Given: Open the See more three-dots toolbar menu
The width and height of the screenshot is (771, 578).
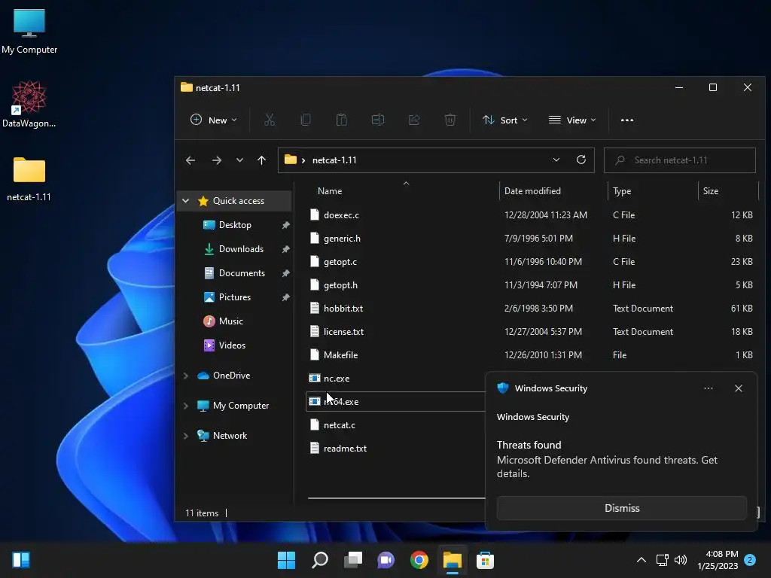Looking at the screenshot, I should tap(627, 120).
